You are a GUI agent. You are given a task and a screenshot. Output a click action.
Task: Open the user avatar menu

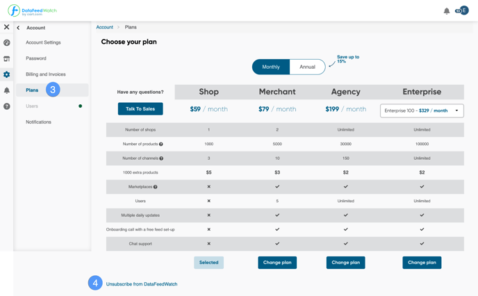(462, 10)
